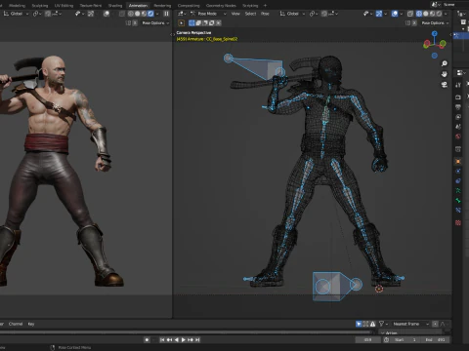This screenshot has height=351, width=469.
Task: Click the zoom magnifier viewport icon
Action: [x=445, y=63]
